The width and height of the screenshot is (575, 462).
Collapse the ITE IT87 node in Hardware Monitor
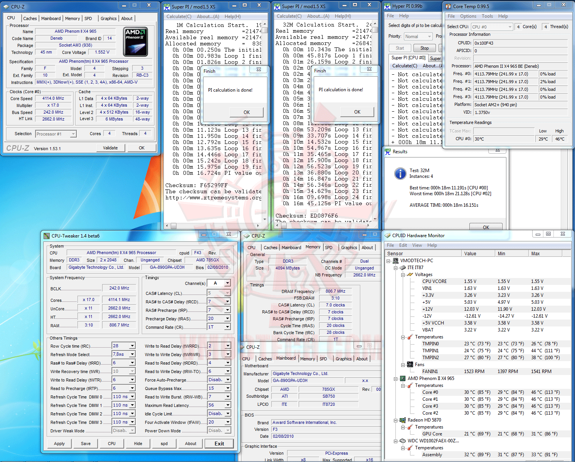395,268
